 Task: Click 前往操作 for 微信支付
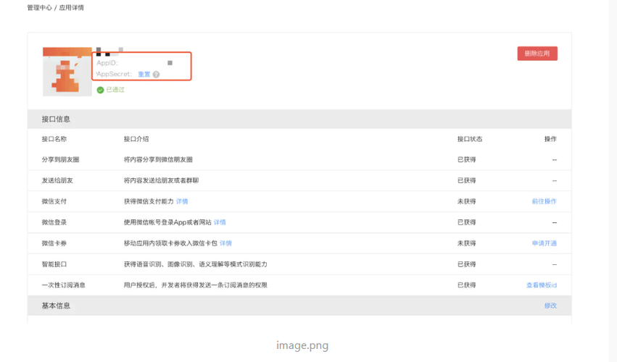[x=544, y=201]
